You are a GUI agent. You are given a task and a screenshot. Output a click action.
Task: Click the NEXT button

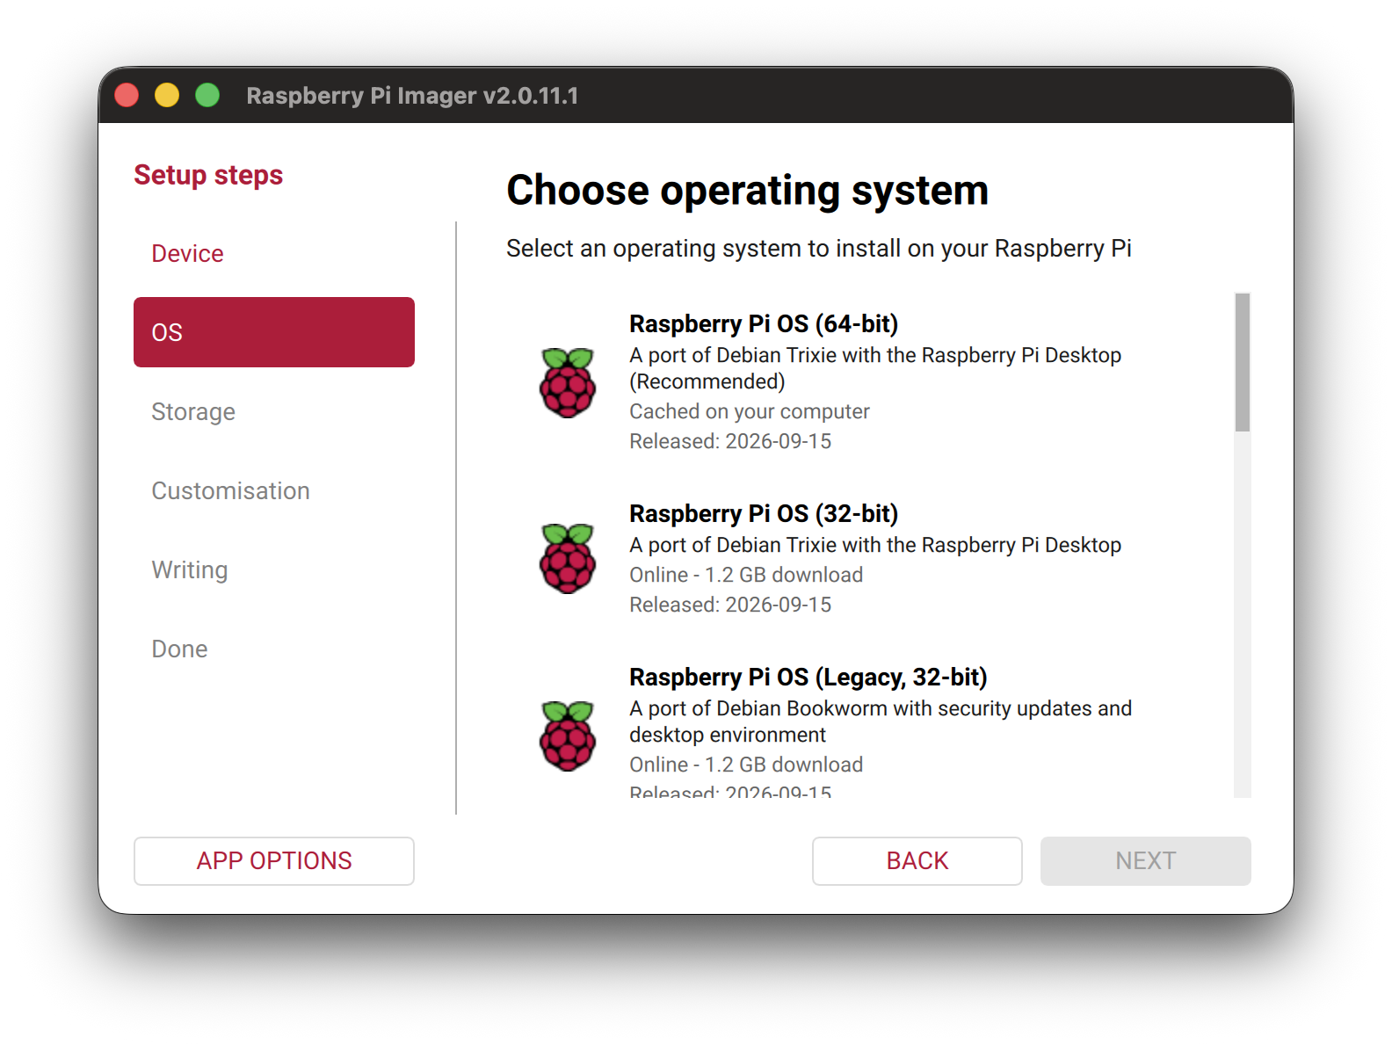1146,861
